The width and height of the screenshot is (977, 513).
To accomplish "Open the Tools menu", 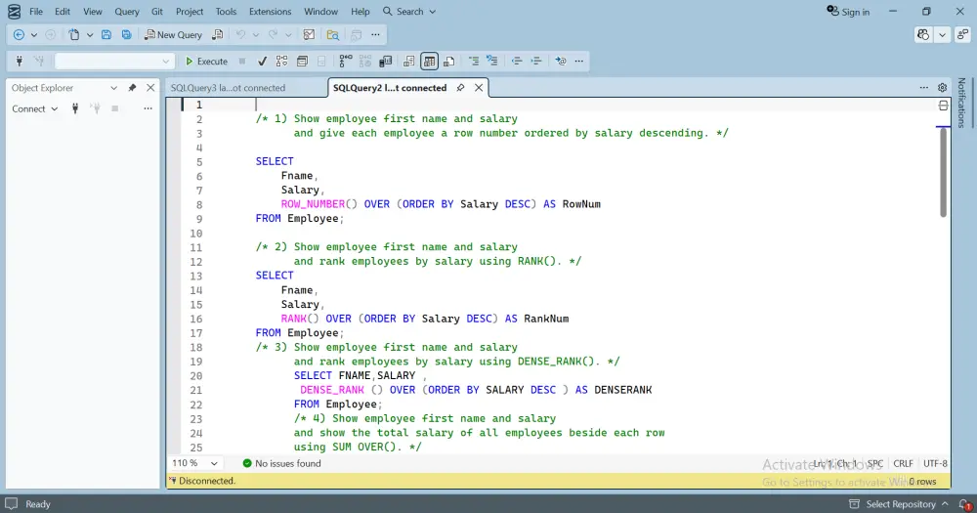I will [226, 11].
